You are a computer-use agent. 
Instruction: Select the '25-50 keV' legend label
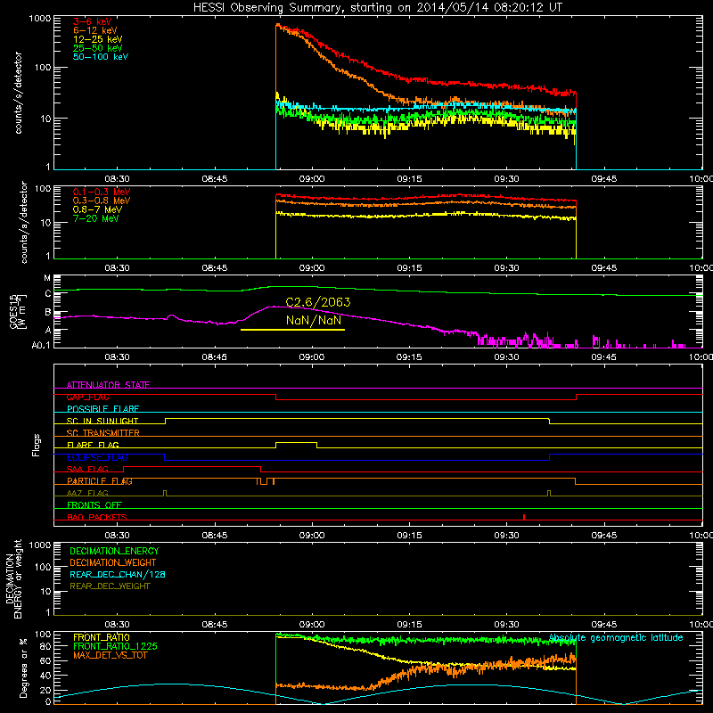pos(98,48)
